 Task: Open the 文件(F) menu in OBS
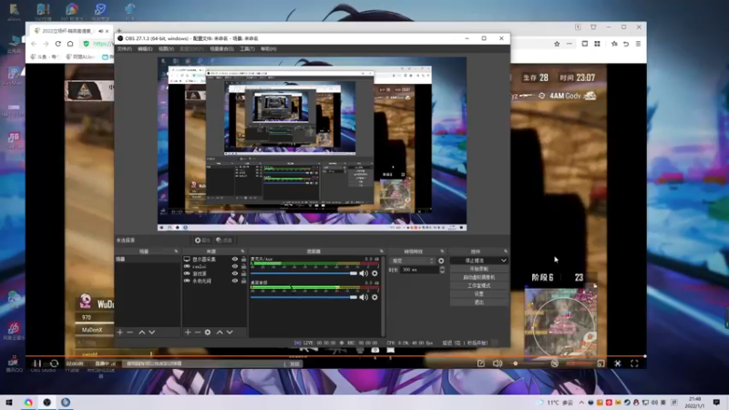click(125, 49)
